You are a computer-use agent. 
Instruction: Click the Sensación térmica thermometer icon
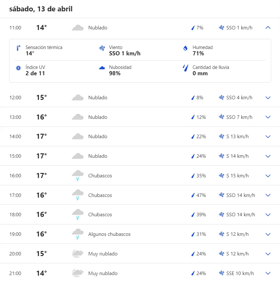click(18, 48)
